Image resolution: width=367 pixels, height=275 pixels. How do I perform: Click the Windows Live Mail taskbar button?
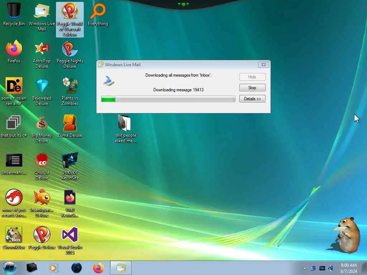point(120,268)
